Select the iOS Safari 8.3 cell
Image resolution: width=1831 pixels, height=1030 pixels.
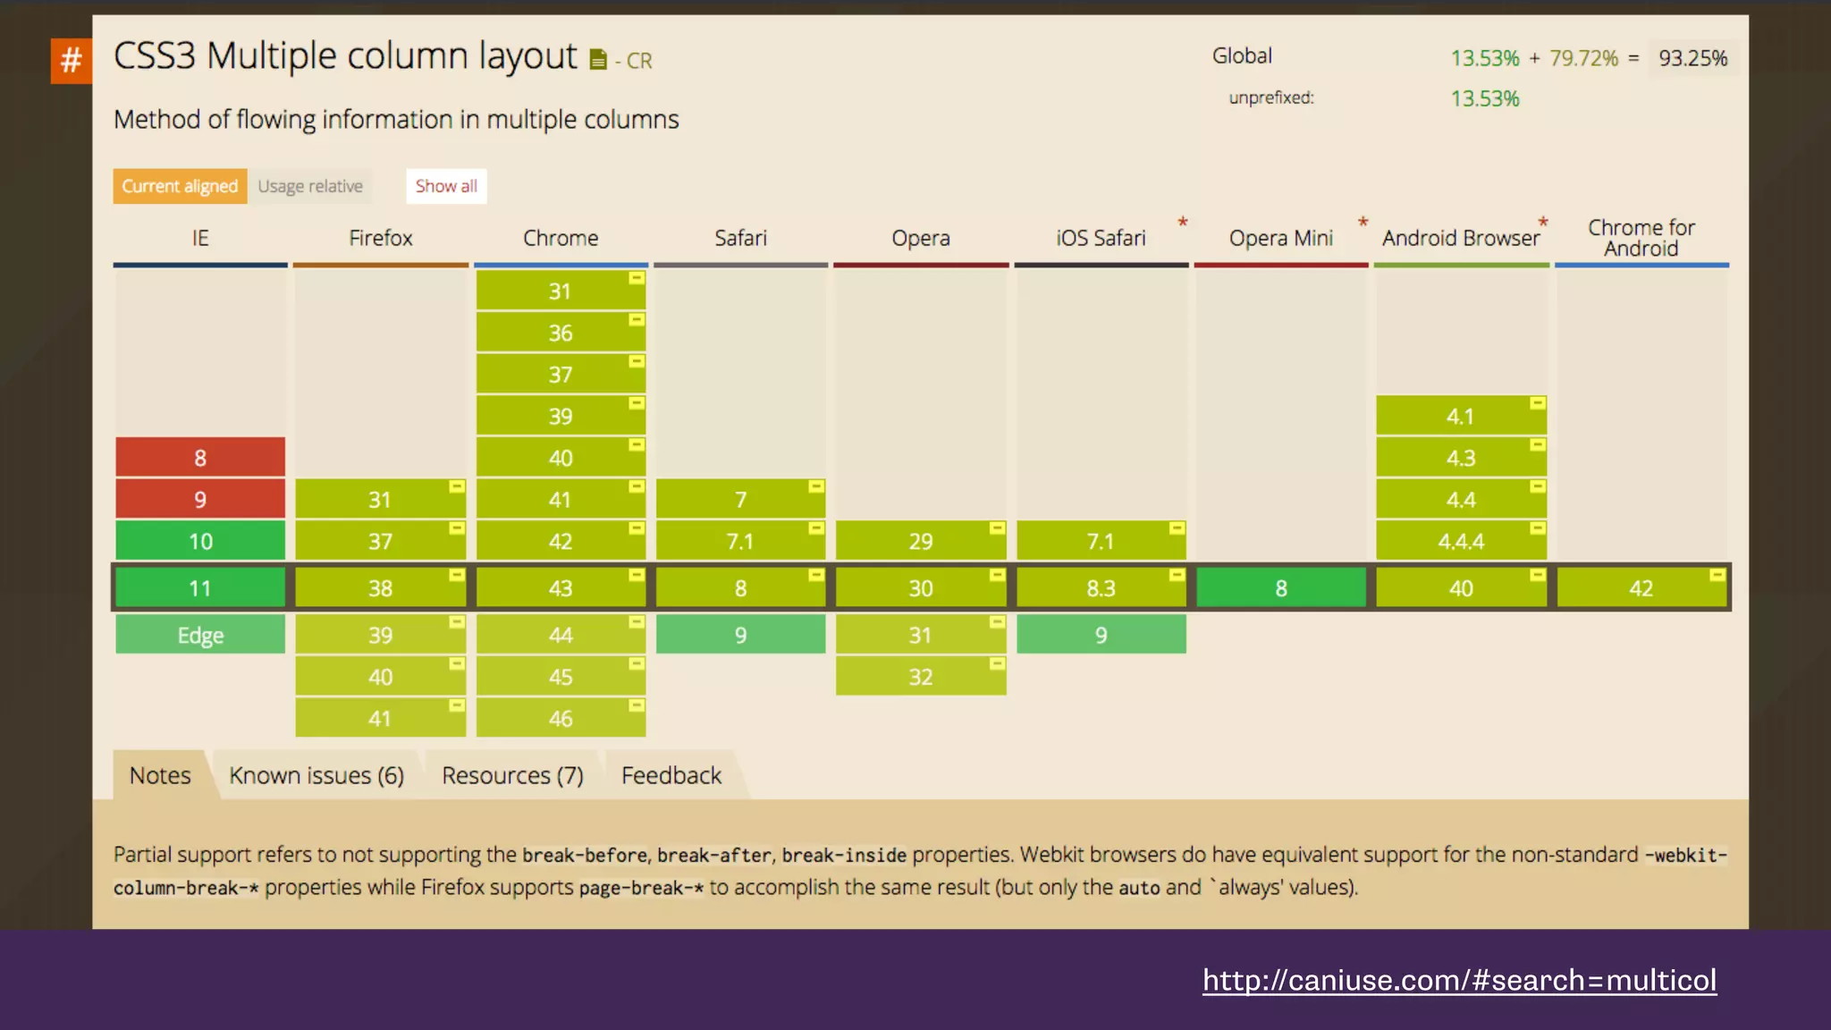pos(1101,587)
